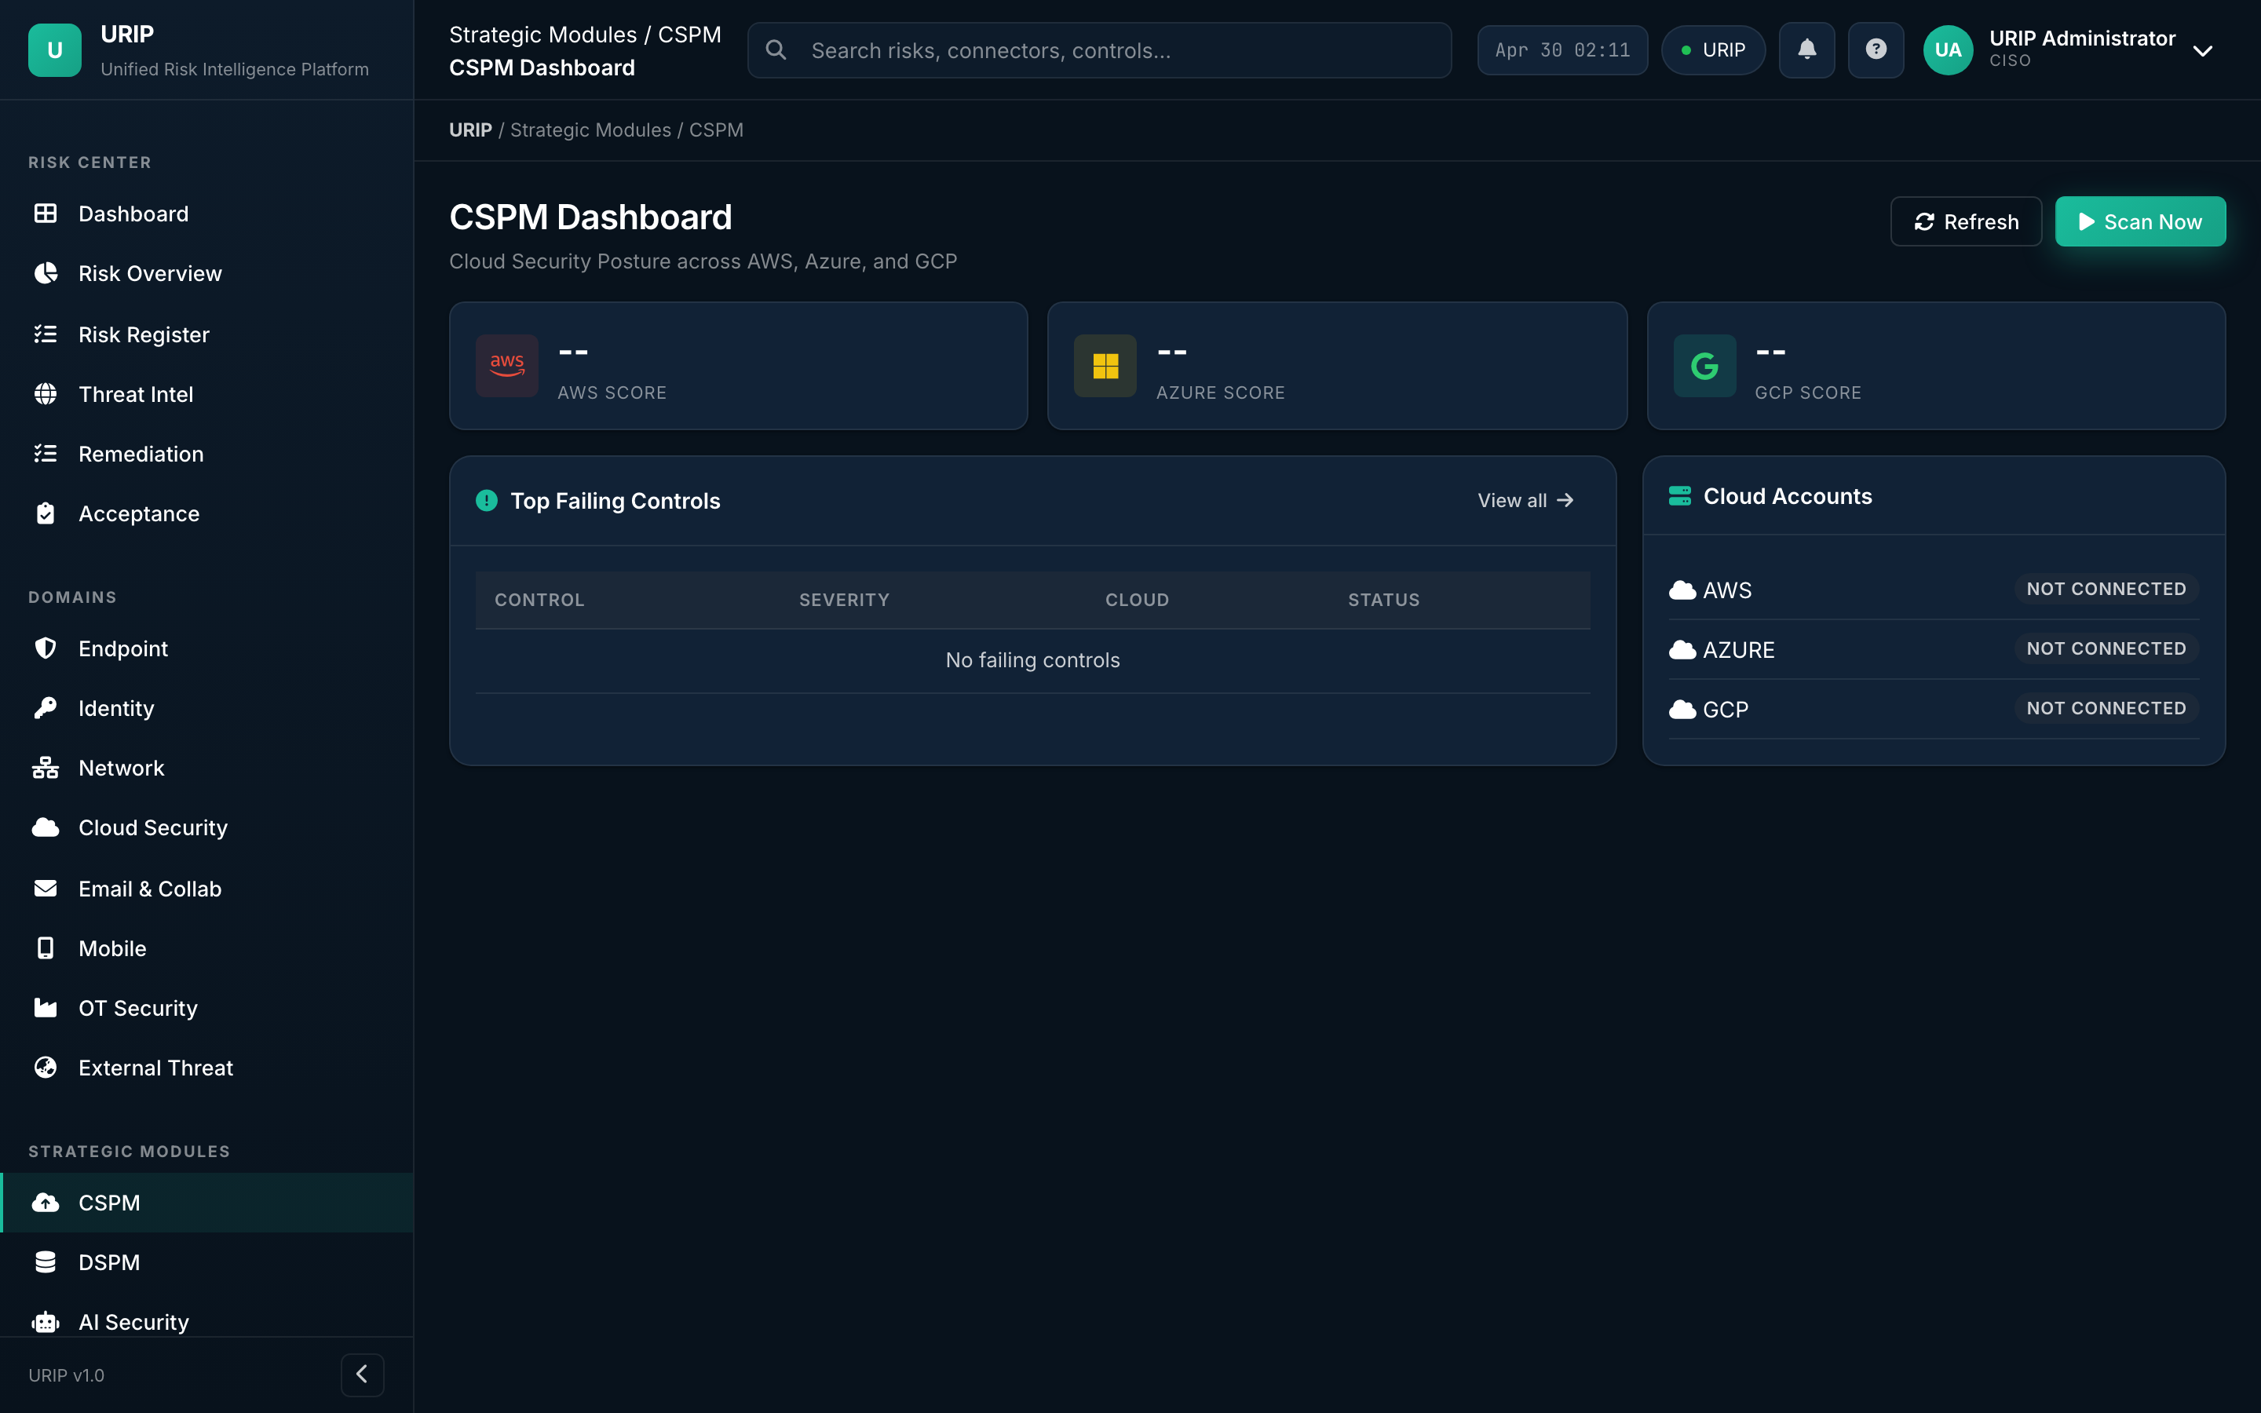The height and width of the screenshot is (1413, 2261).
Task: Click the GCP NOT CONNECTED badge
Action: pos(2106,707)
